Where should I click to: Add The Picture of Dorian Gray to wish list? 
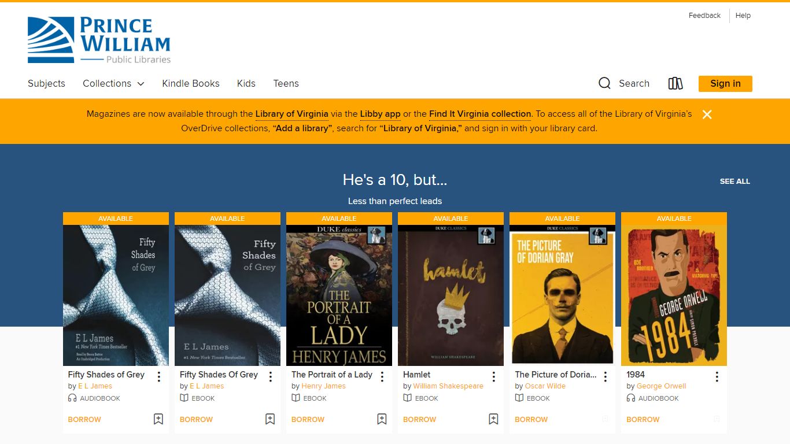point(605,419)
